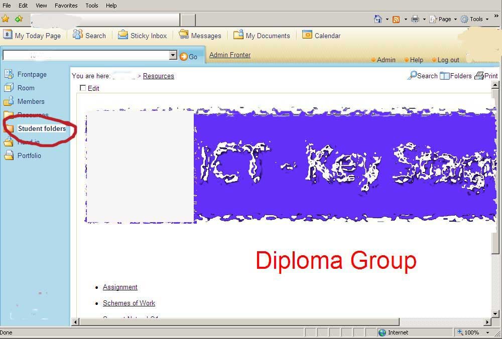Viewport: 502px width, 339px height.
Task: Click inside the room selector field
Action: pyautogui.click(x=86, y=55)
